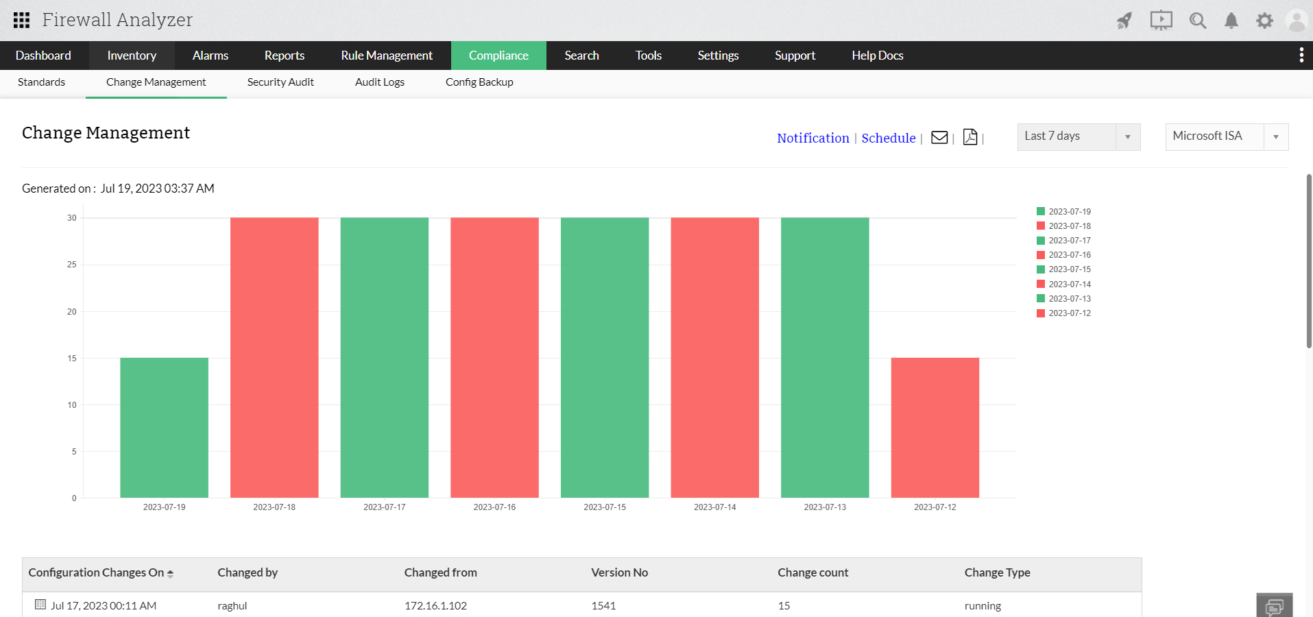Click the green legend swatch for 2023-07-15
The height and width of the screenshot is (617, 1313).
click(1041, 269)
